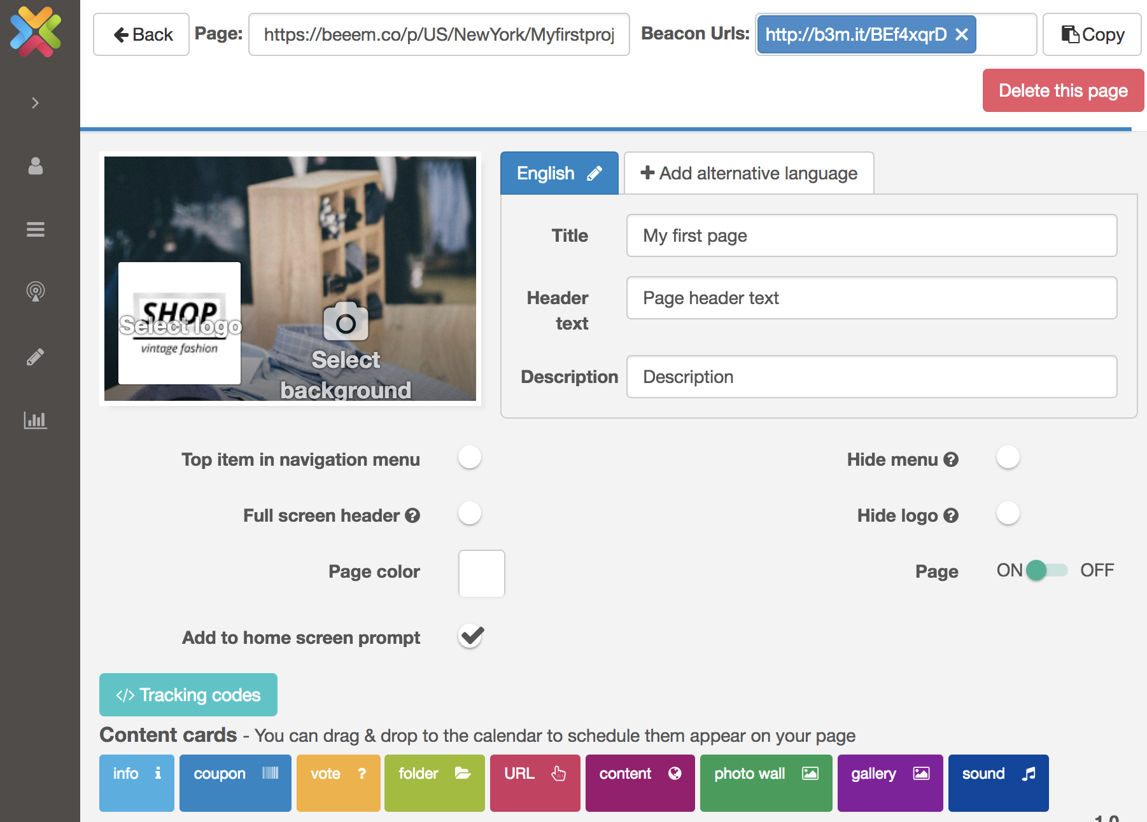Image resolution: width=1147 pixels, height=822 pixels.
Task: Switch the Page ON/OFF toggle
Action: click(1047, 570)
